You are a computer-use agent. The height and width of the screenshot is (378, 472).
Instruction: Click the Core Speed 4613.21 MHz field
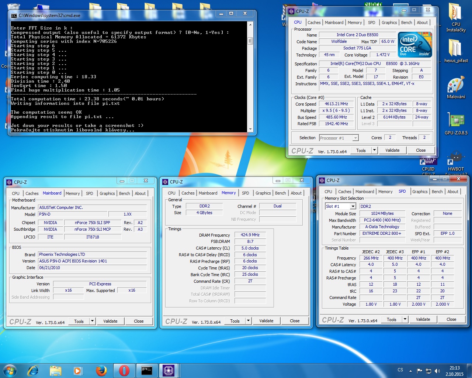coord(336,104)
